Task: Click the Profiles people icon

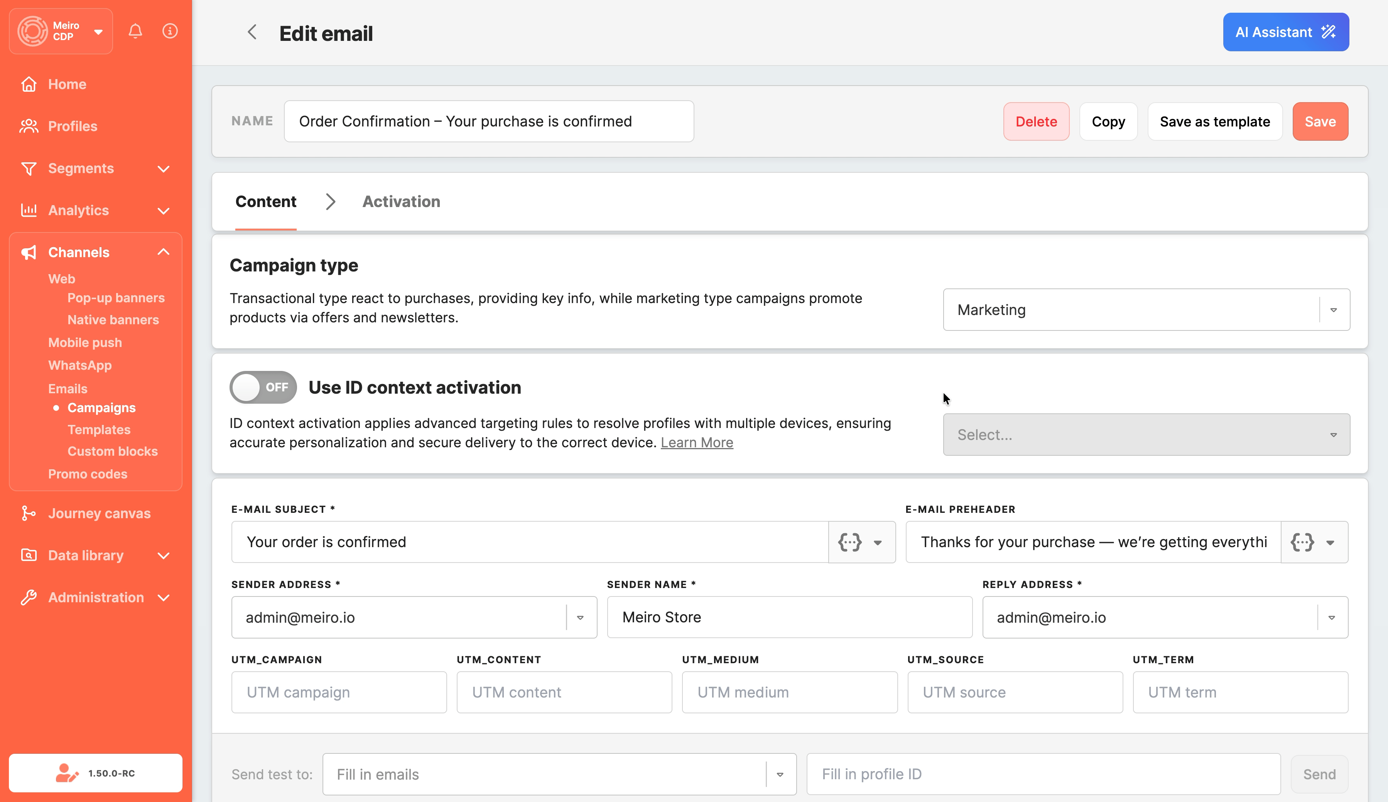Action: [29, 126]
